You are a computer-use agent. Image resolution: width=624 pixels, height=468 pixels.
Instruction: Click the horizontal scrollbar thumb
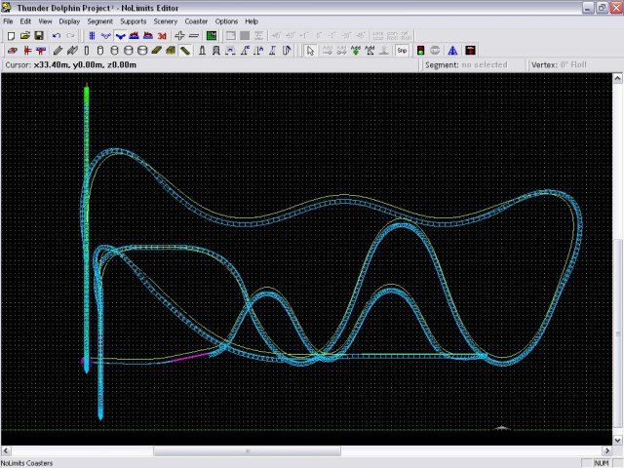tap(247, 450)
